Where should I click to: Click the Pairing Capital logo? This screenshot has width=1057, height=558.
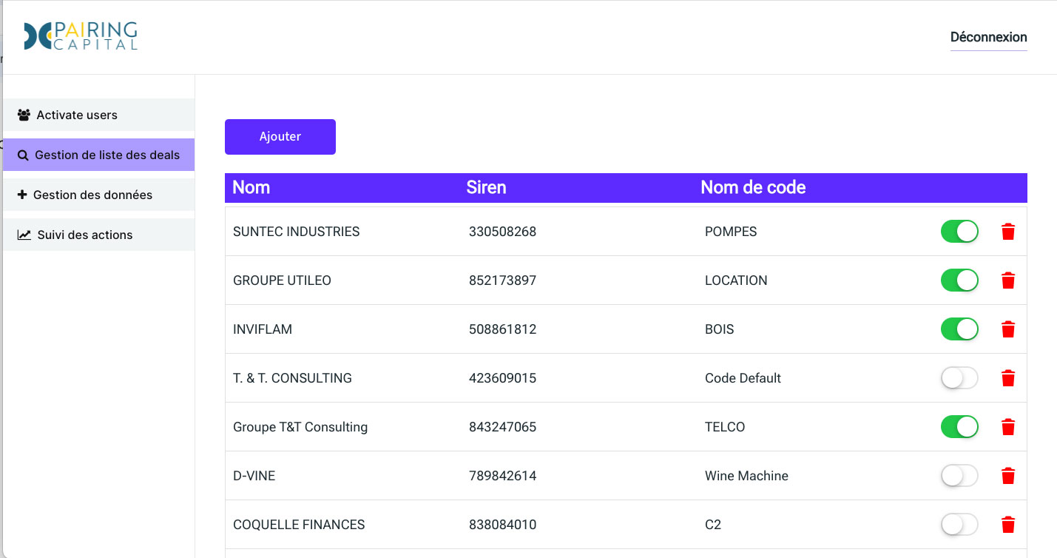coord(80,36)
